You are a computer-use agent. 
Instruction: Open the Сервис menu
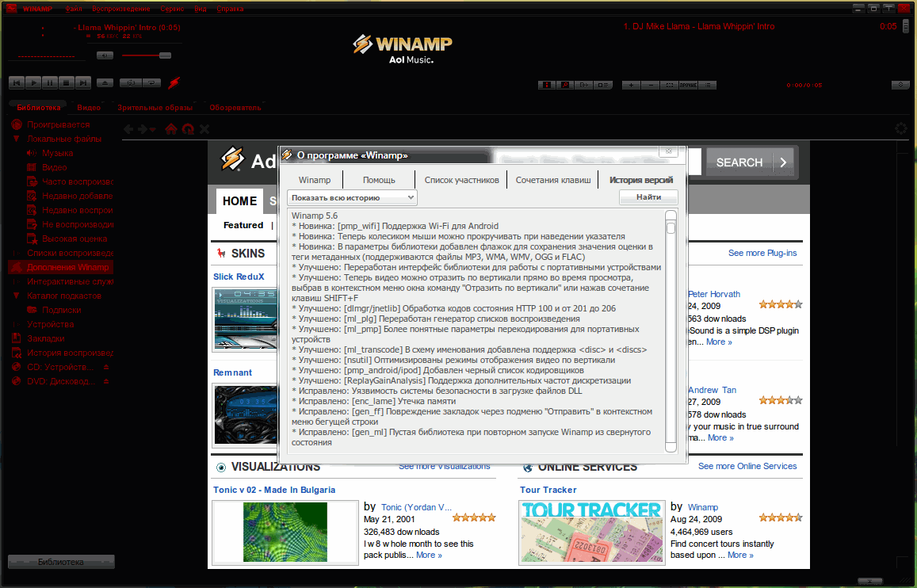(172, 9)
